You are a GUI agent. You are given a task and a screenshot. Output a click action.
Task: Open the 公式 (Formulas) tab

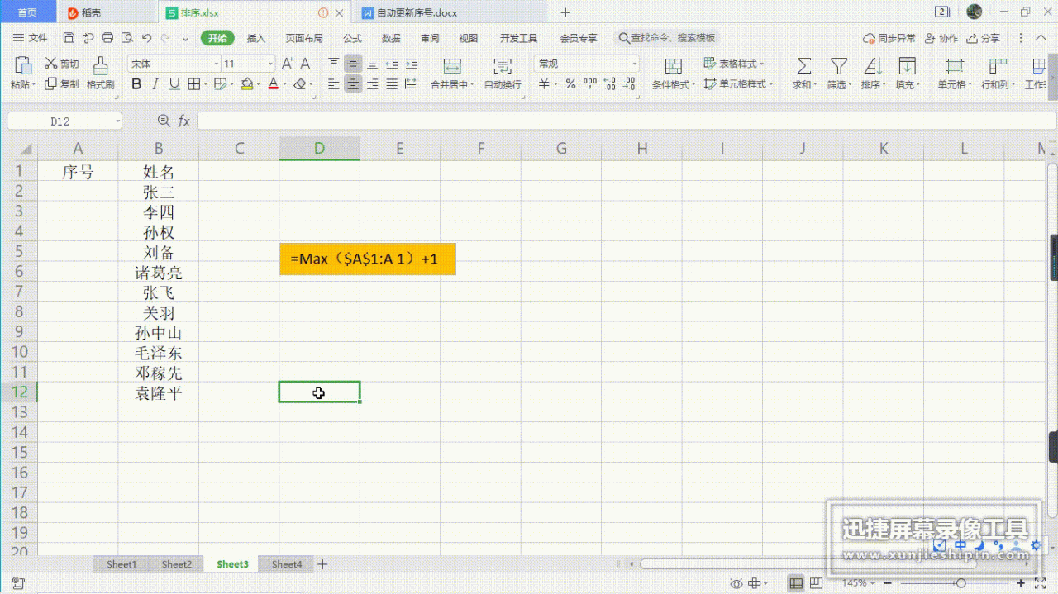(x=353, y=38)
